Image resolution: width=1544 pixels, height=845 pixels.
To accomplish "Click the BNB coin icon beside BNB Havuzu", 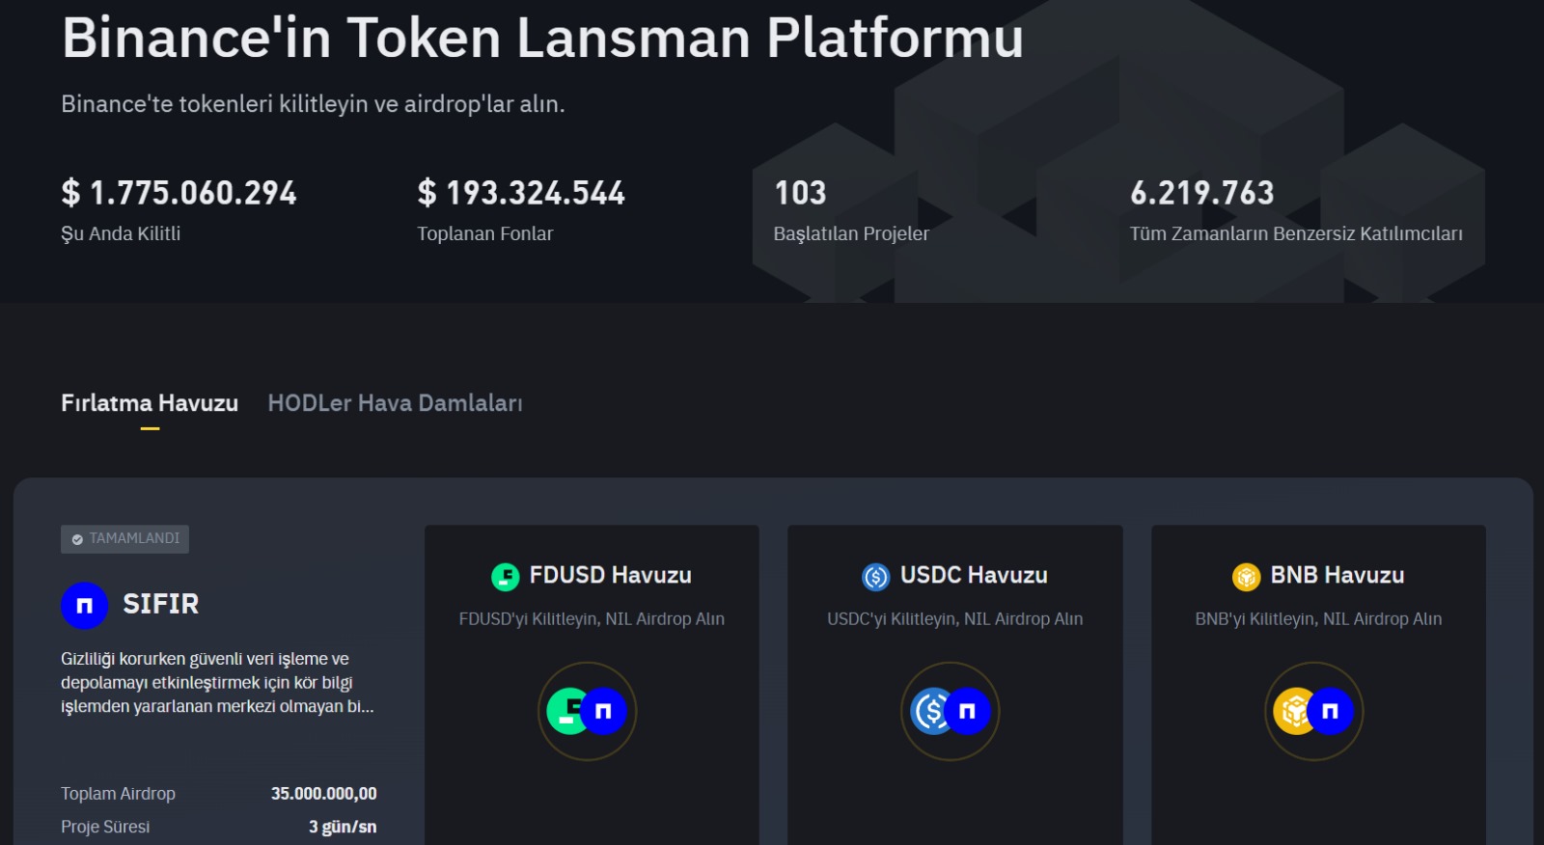I will click(x=1246, y=577).
